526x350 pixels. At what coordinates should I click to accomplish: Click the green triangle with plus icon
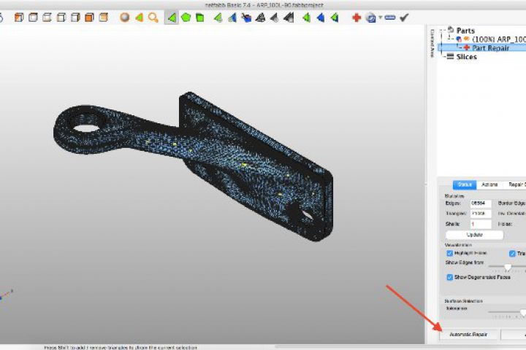point(218,17)
